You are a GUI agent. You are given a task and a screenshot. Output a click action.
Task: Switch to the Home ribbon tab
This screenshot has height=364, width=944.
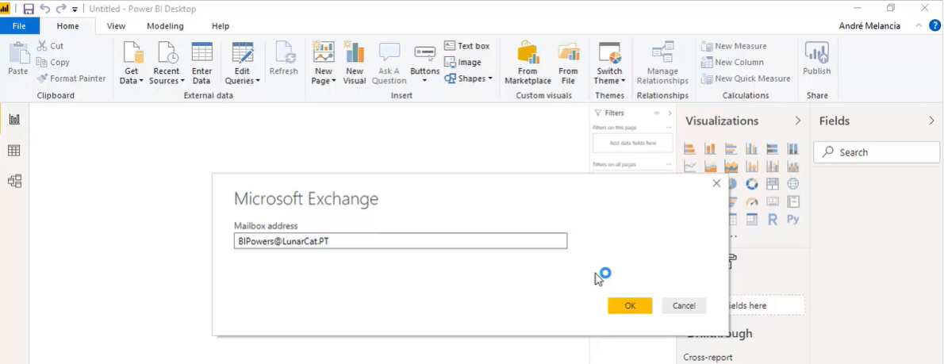[67, 26]
